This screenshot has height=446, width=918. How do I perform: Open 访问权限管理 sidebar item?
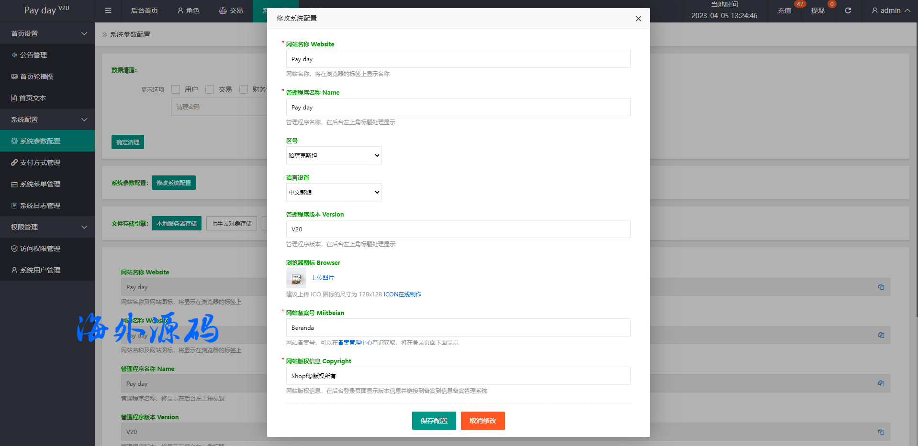pos(40,249)
